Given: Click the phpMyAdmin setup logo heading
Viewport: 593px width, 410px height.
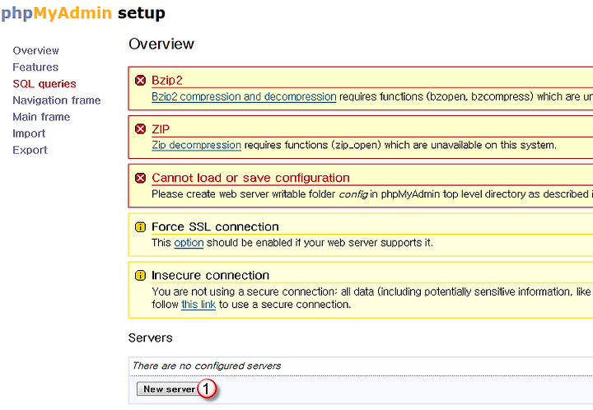Looking at the screenshot, I should tap(83, 13).
